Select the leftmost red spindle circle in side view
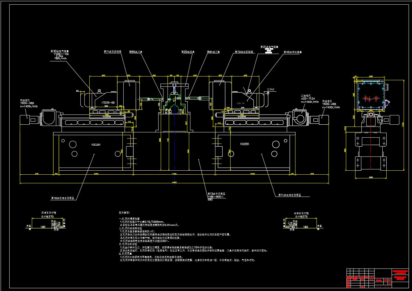 point(367,98)
